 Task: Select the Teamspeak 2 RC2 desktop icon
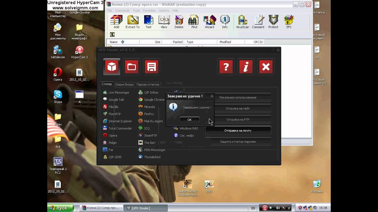point(58,165)
